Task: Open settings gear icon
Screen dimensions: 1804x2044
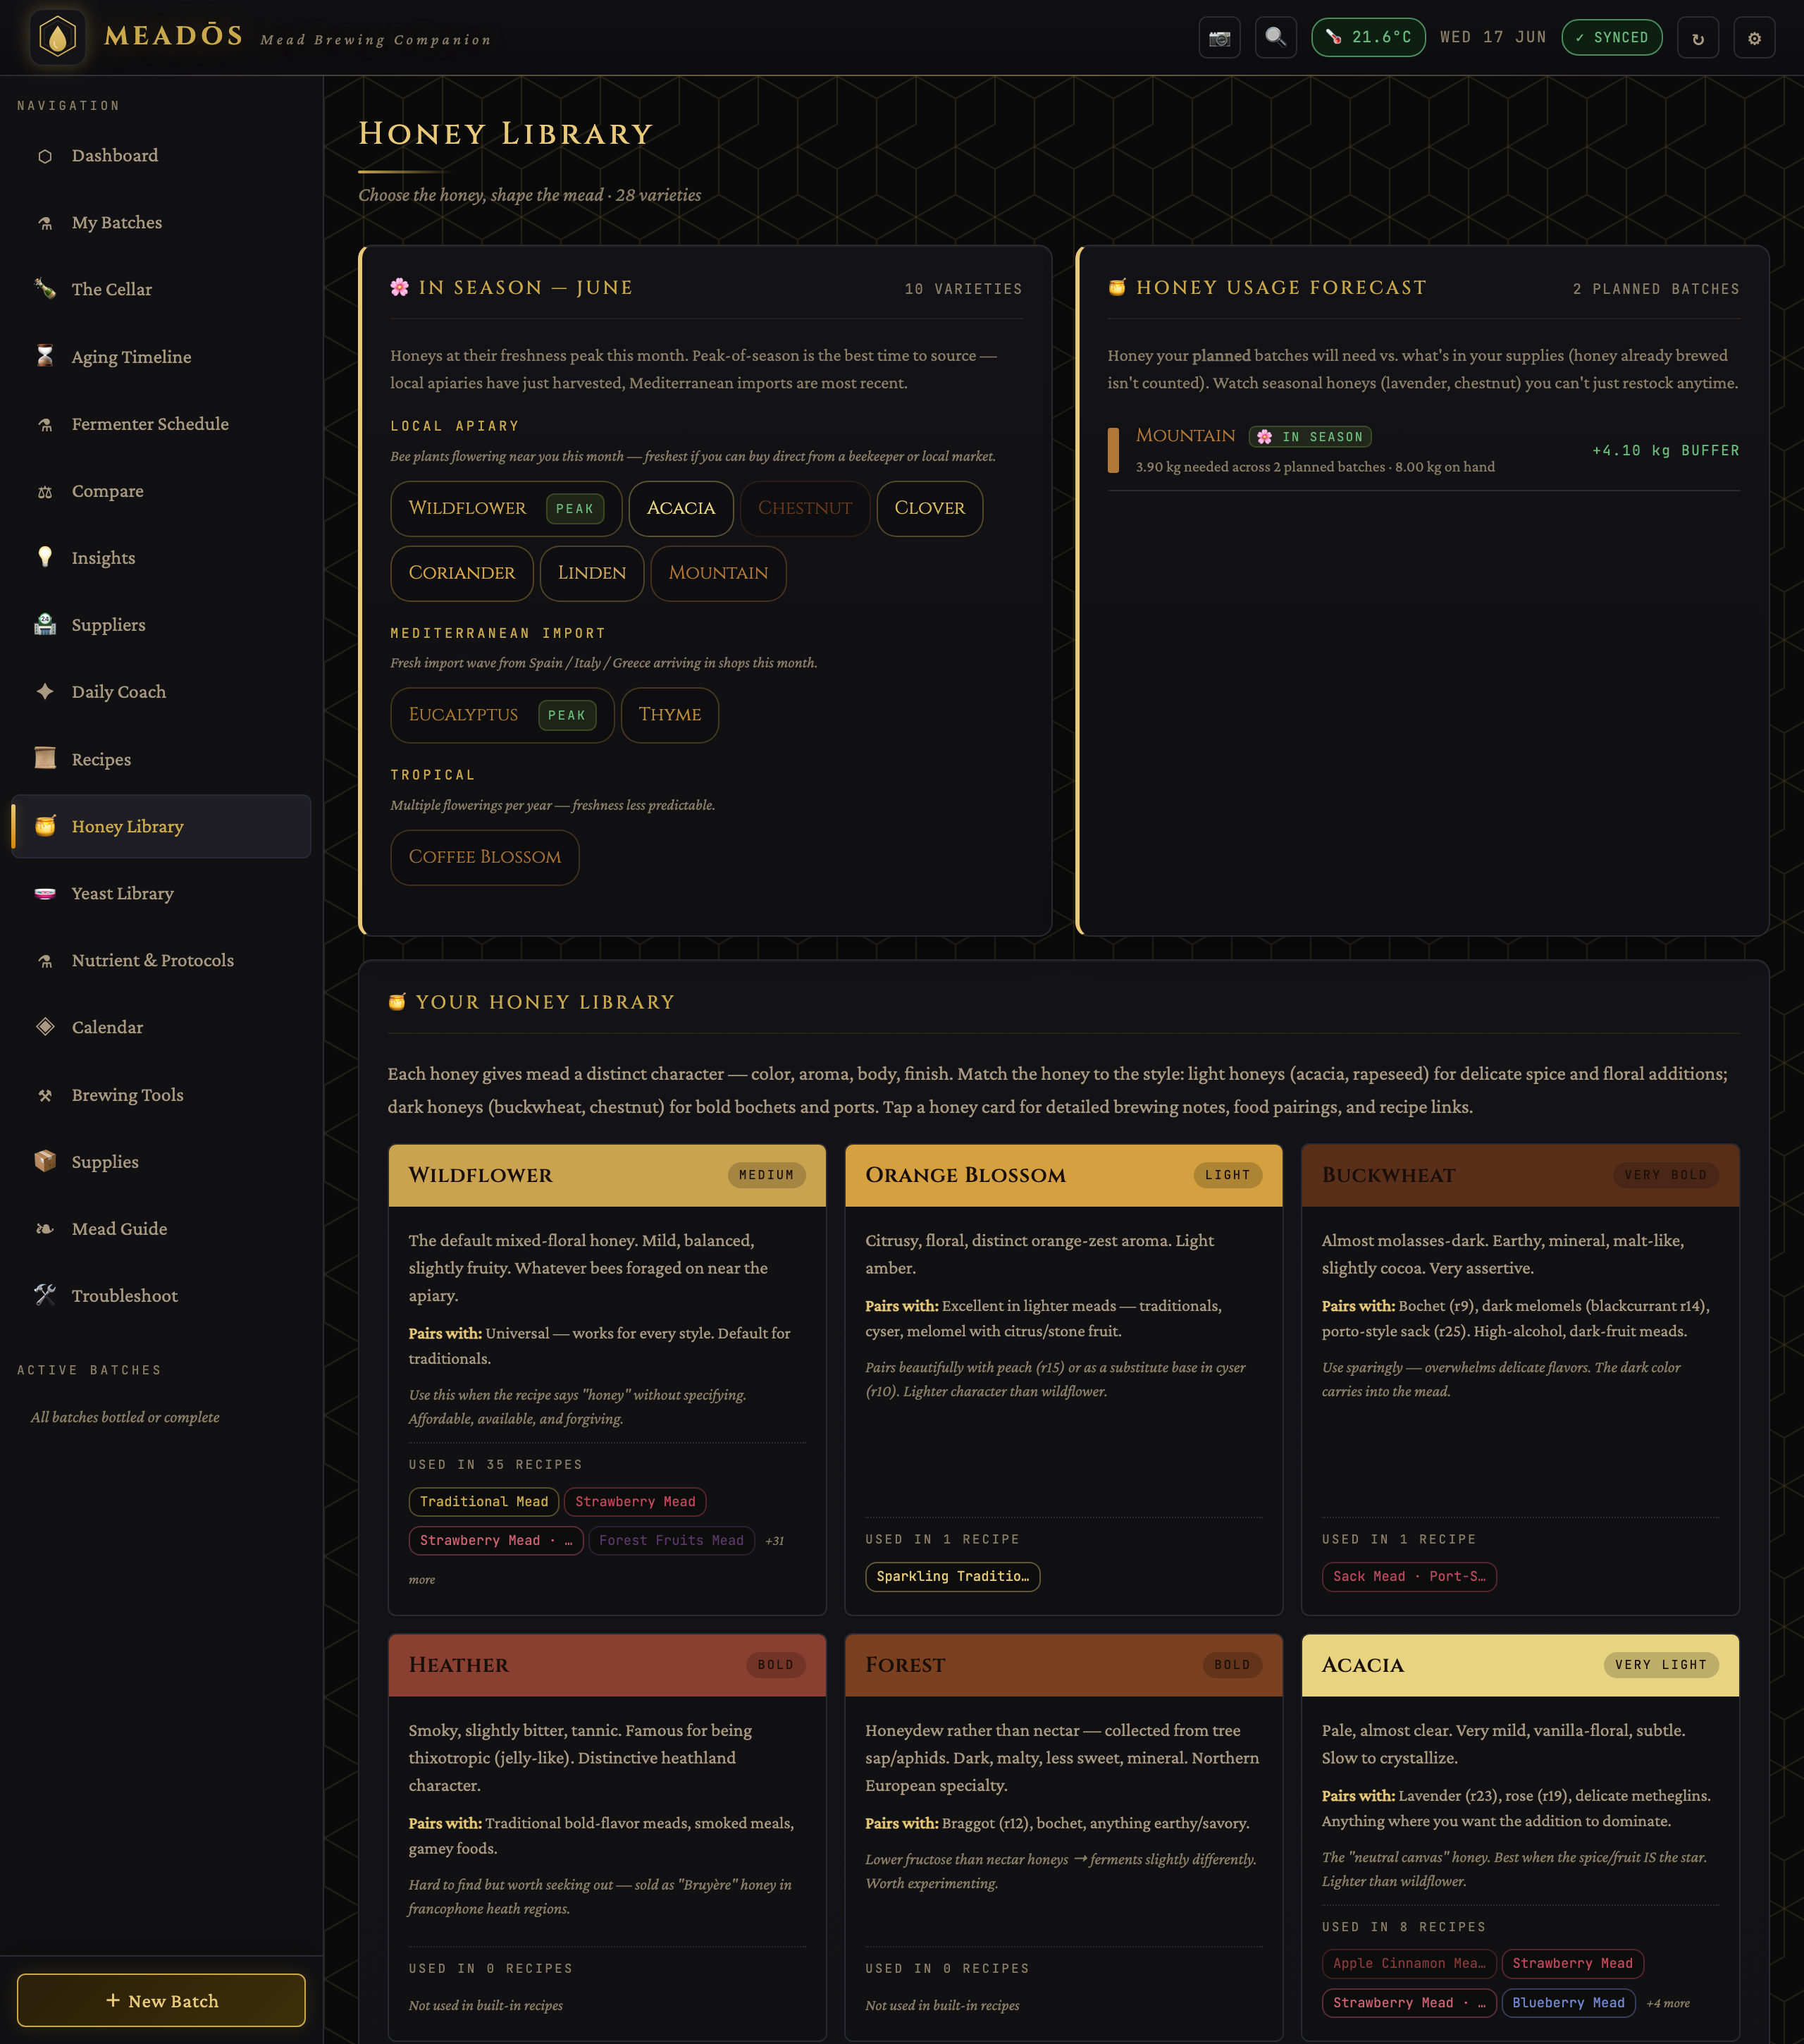Action: click(x=1753, y=38)
